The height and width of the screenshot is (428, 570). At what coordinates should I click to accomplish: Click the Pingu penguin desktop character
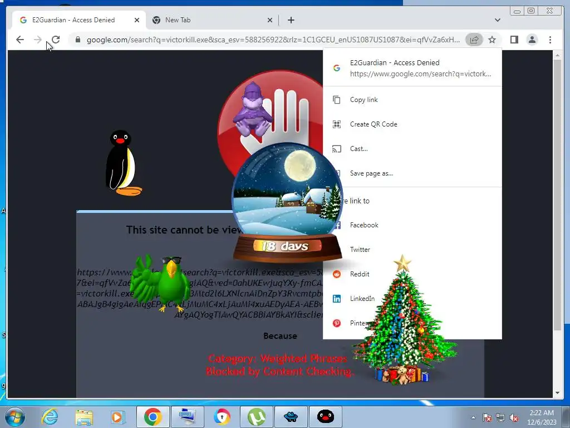pos(124,163)
